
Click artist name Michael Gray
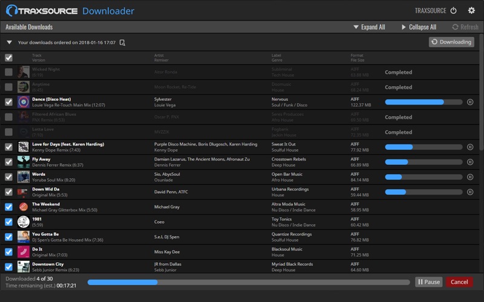pos(167,207)
